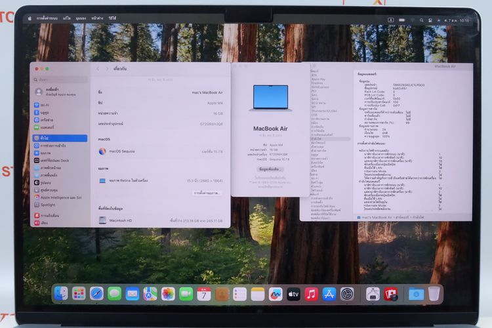Open App Store from the Dock
Screen dimensions: 492x328
[x=329, y=294]
